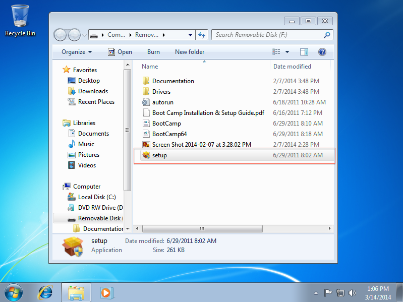Viewport: 403px width, 302px height.
Task: Click the horizontal scrollbar thumb
Action: tap(202, 228)
